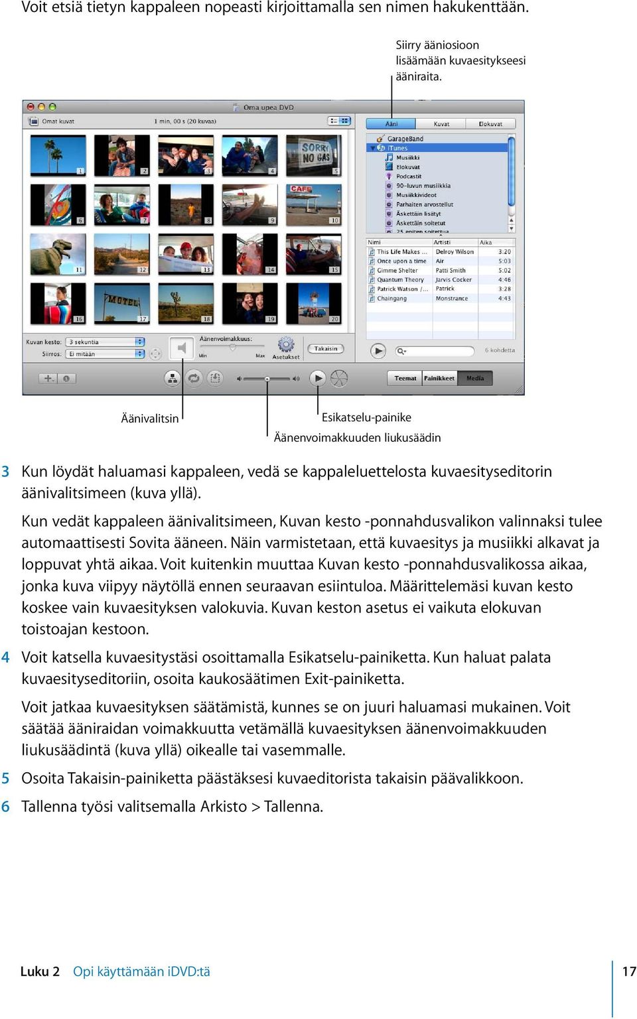The image size is (637, 1019).
Task: Select the Äskettäin soitetut playlist
Action: pyautogui.click(x=421, y=223)
